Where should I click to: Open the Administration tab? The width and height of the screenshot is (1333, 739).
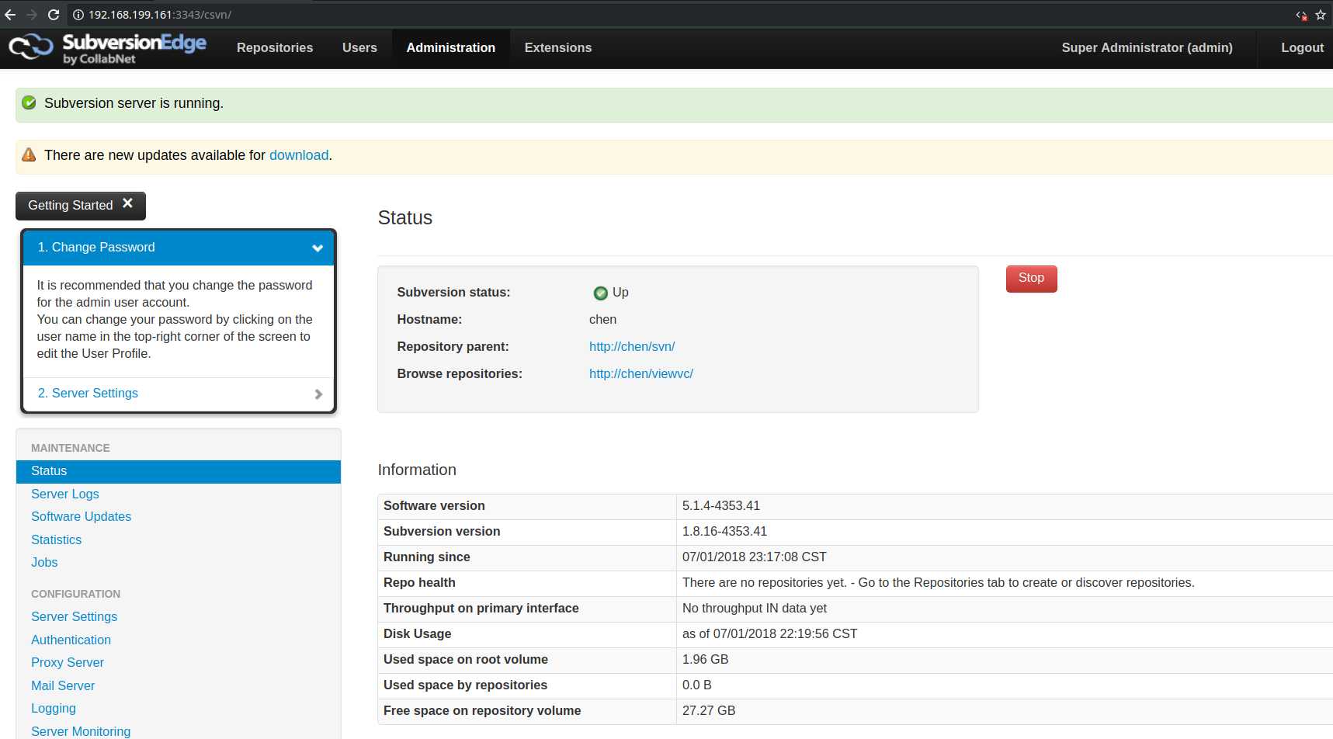[451, 48]
